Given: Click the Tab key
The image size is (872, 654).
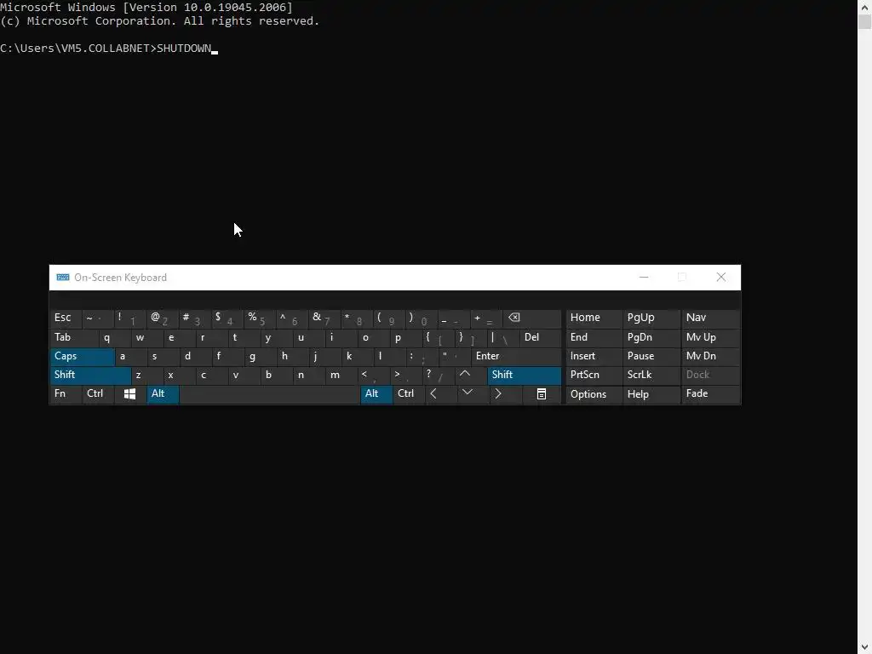Looking at the screenshot, I should click(75, 337).
